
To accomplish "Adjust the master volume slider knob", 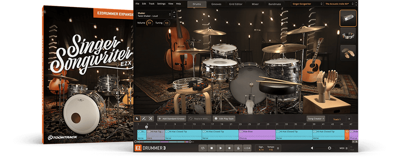I will (329, 148).
